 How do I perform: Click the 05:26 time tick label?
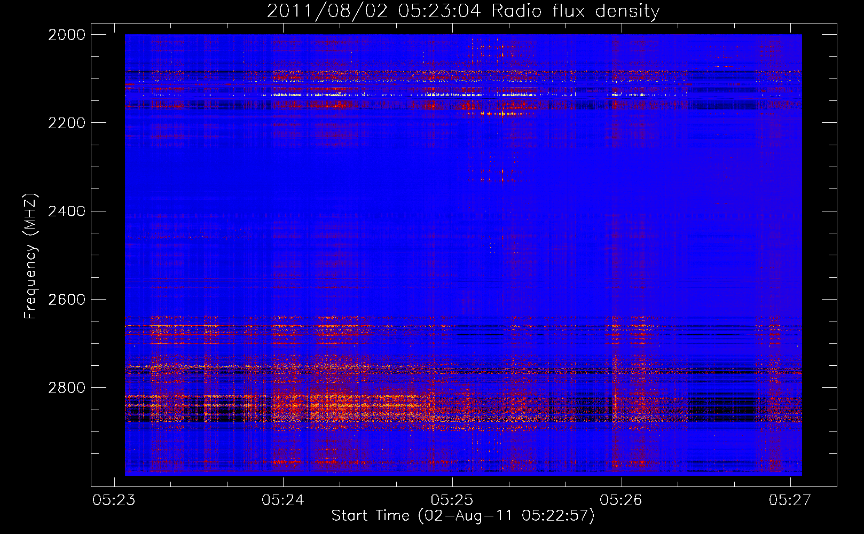point(621,500)
